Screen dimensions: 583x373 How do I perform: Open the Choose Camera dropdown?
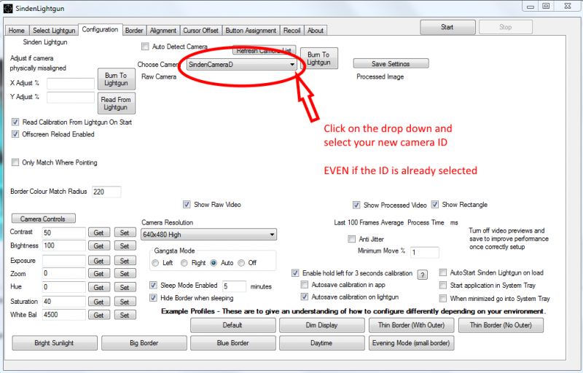click(x=241, y=65)
